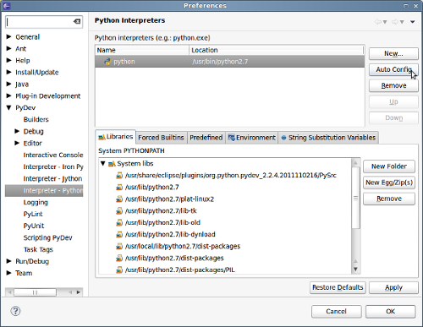Image resolution: width=423 pixels, height=327 pixels.
Task: Confirm with the OK button
Action: 391,312
